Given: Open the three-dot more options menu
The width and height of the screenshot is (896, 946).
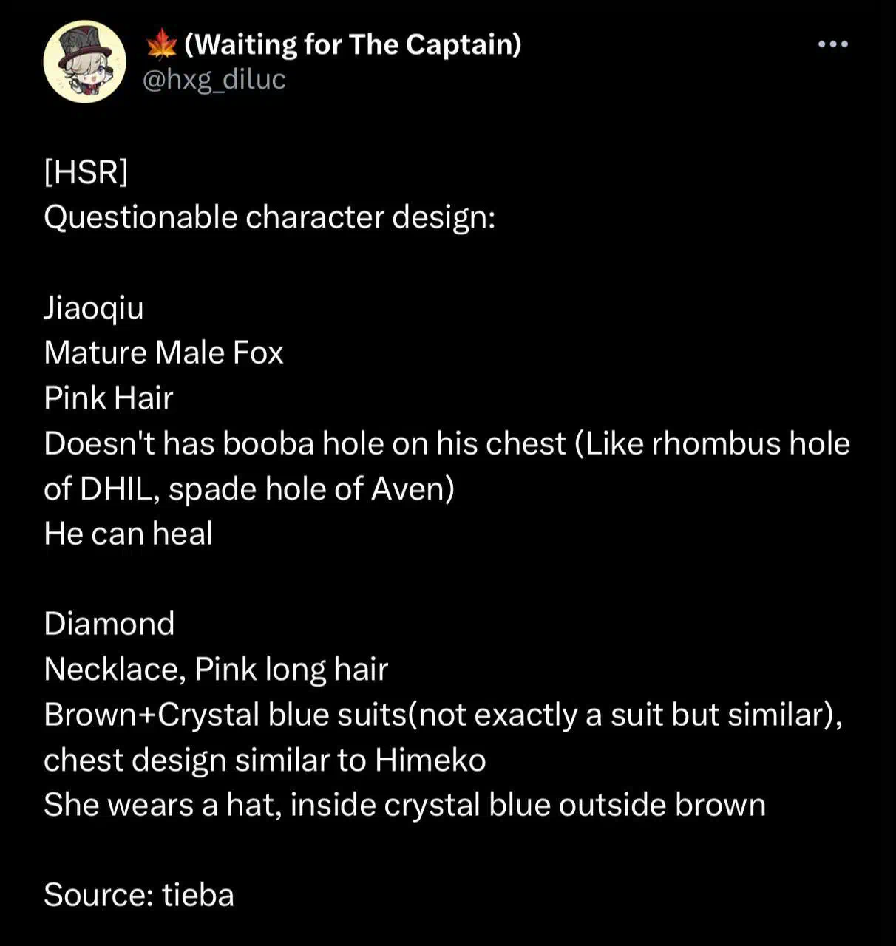Looking at the screenshot, I should tap(833, 45).
